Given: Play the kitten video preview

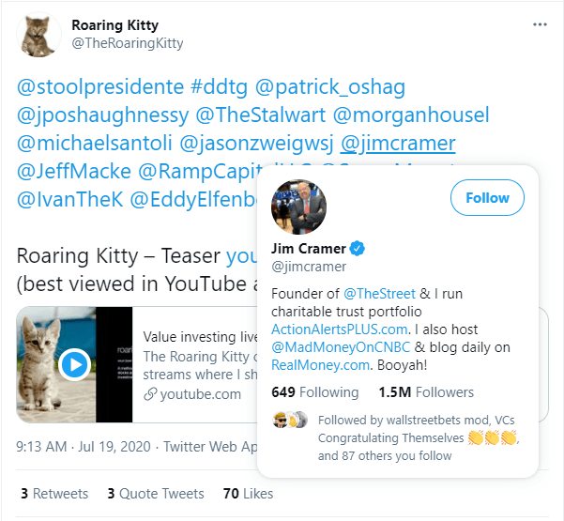Looking at the screenshot, I should coord(74,364).
